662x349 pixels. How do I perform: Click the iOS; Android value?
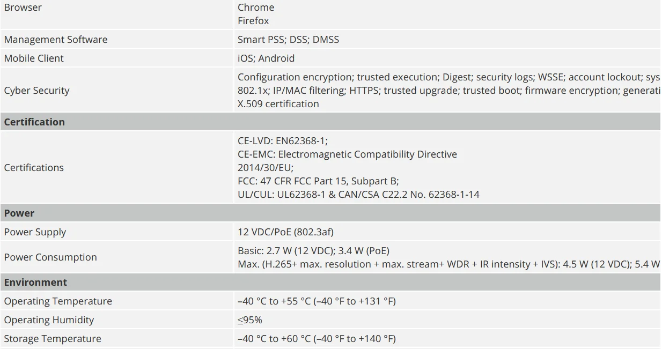pyautogui.click(x=266, y=58)
